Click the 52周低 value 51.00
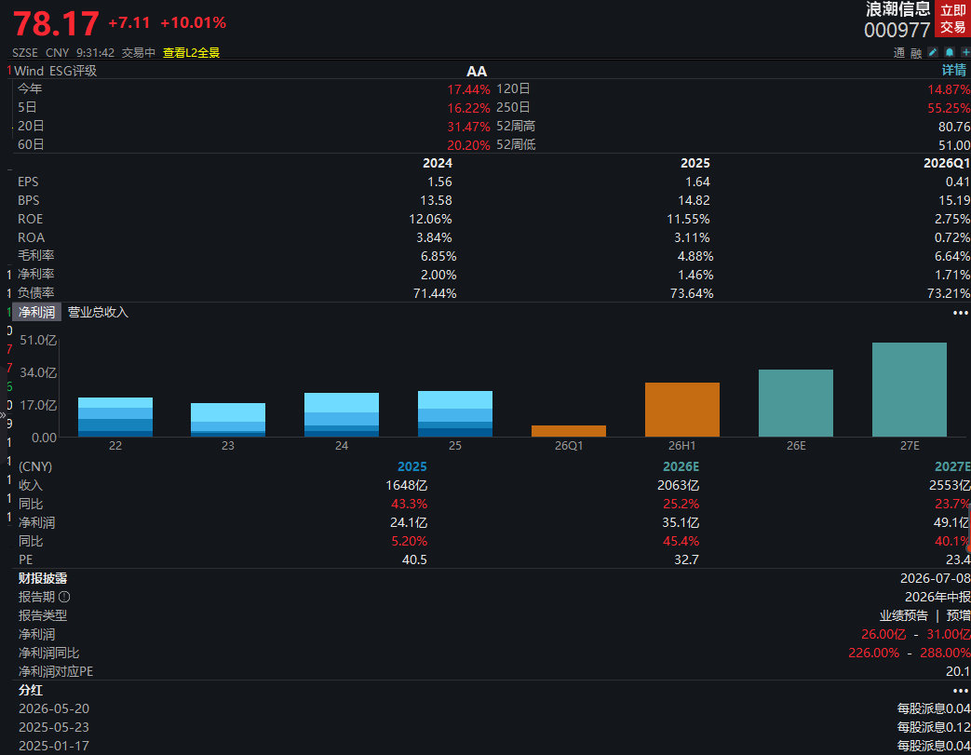 click(x=954, y=145)
